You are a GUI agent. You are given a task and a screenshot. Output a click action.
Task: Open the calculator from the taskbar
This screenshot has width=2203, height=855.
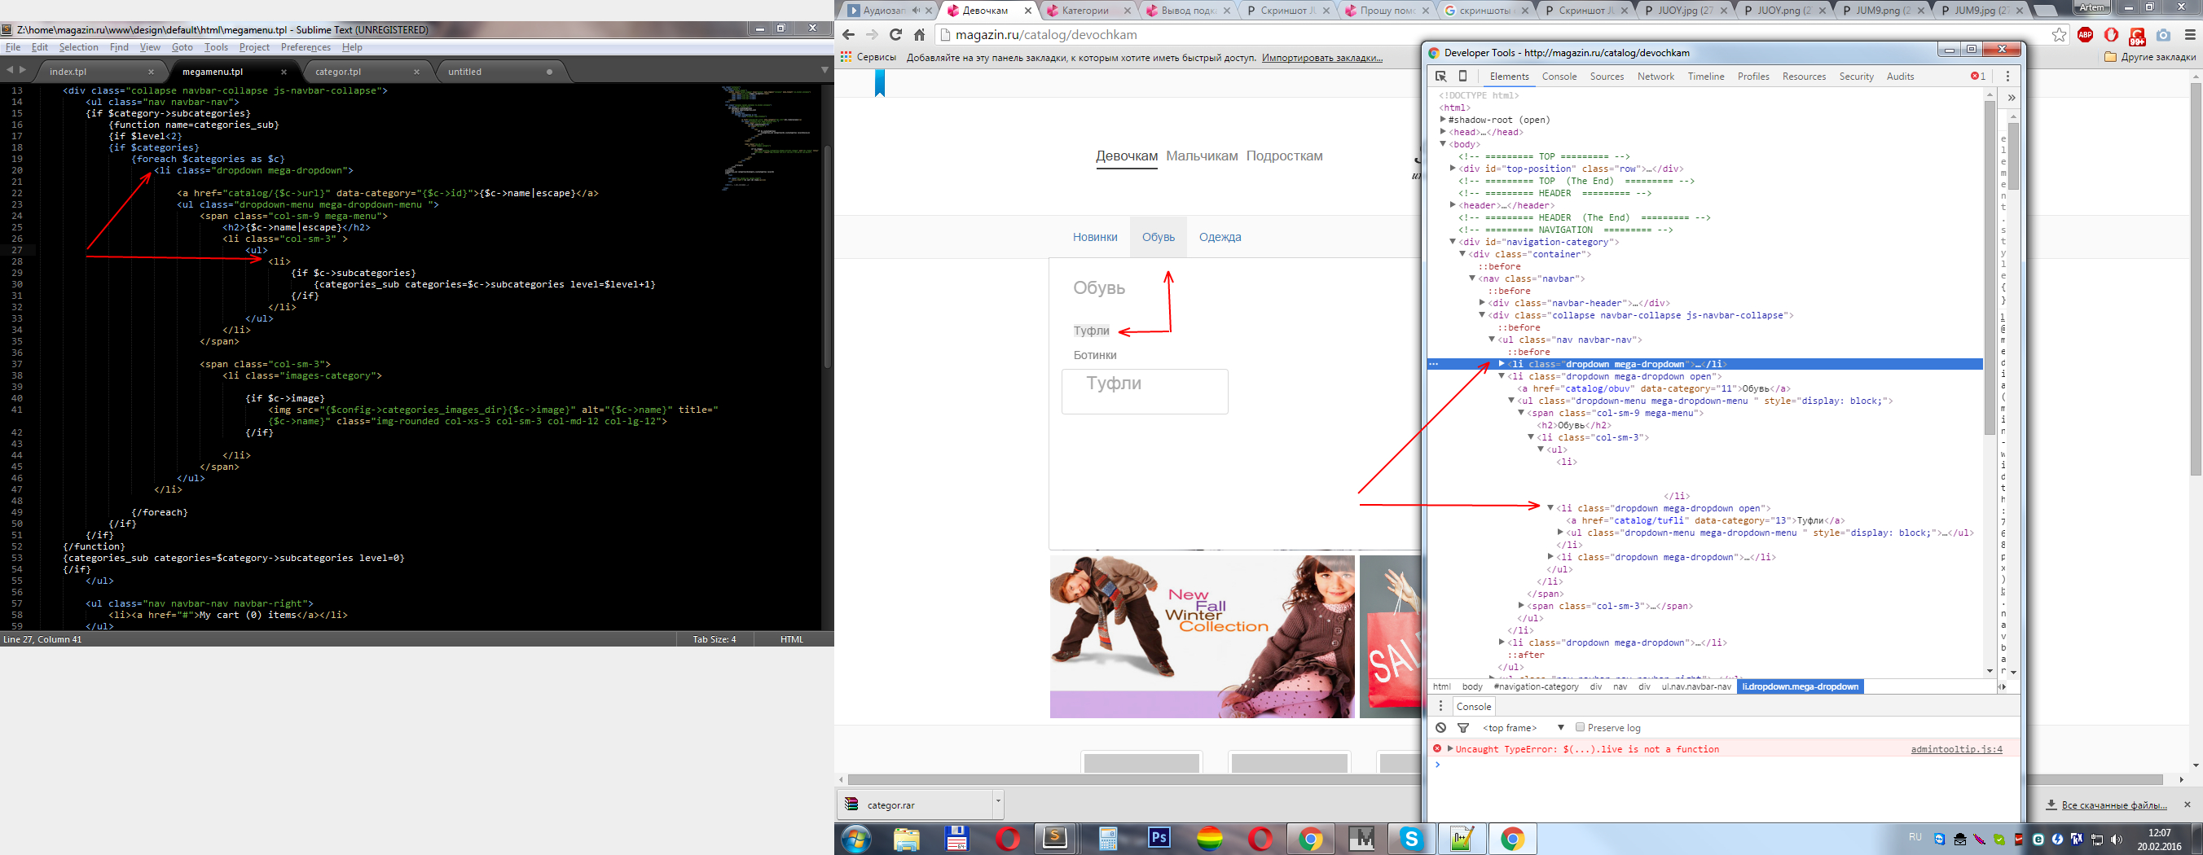(x=1108, y=839)
